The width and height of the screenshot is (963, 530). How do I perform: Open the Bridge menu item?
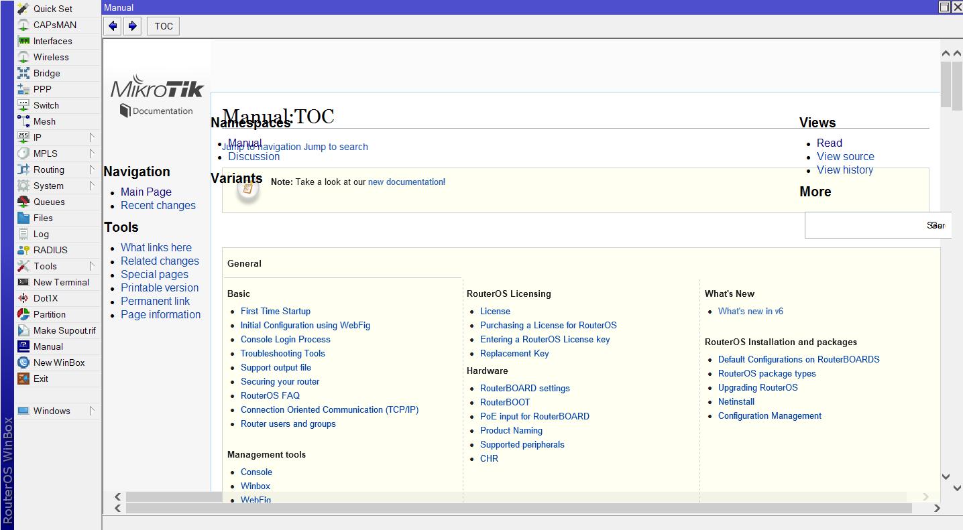57,73
